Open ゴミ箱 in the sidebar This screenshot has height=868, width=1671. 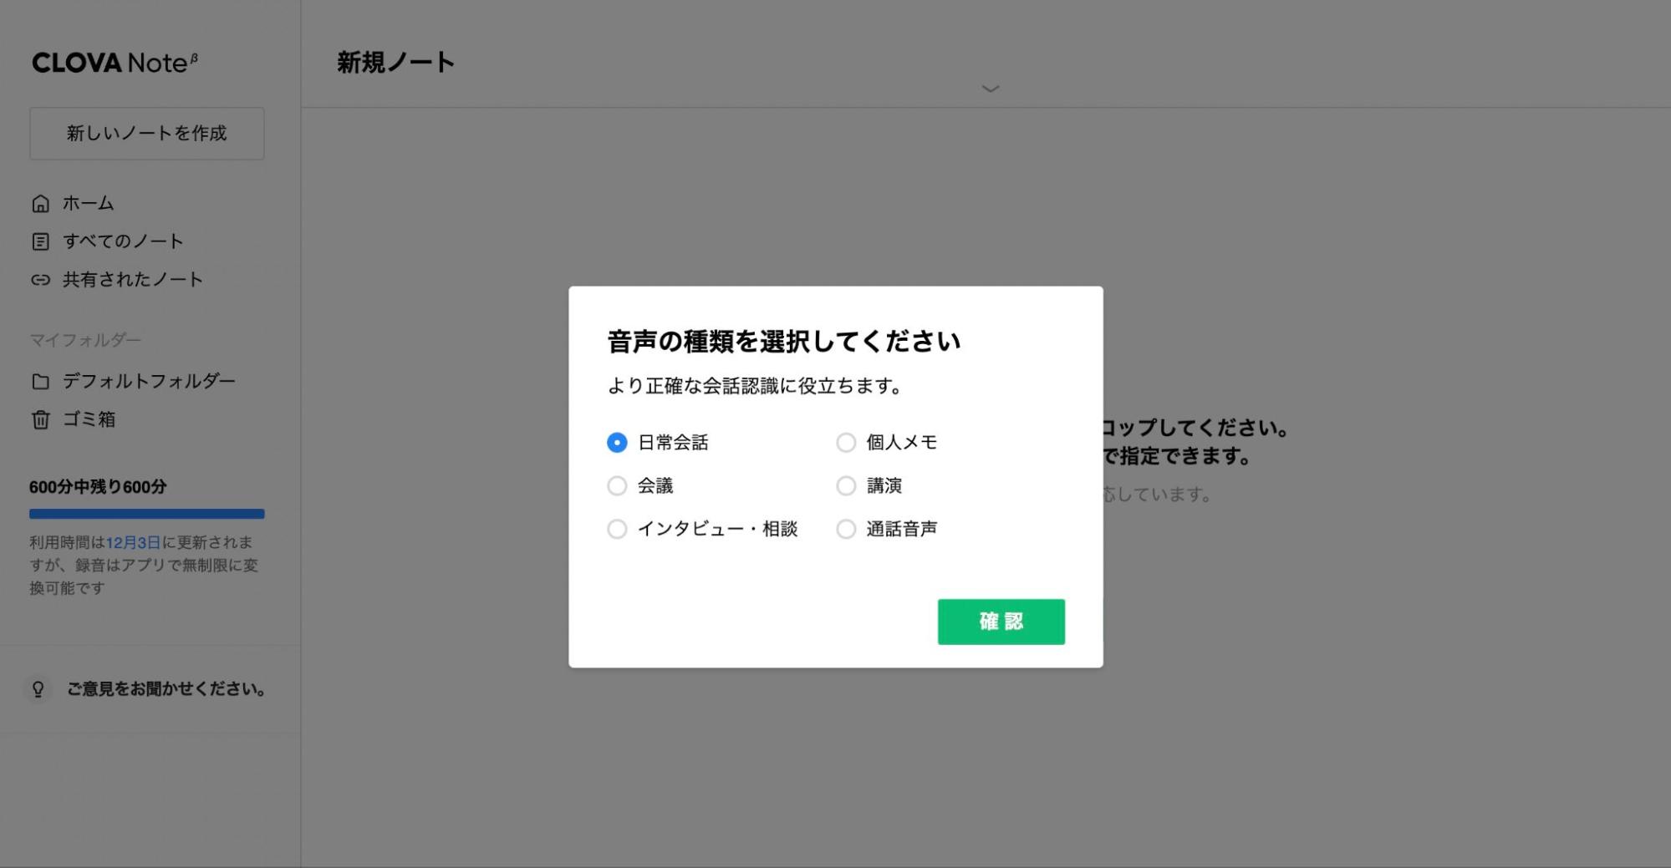point(89,419)
